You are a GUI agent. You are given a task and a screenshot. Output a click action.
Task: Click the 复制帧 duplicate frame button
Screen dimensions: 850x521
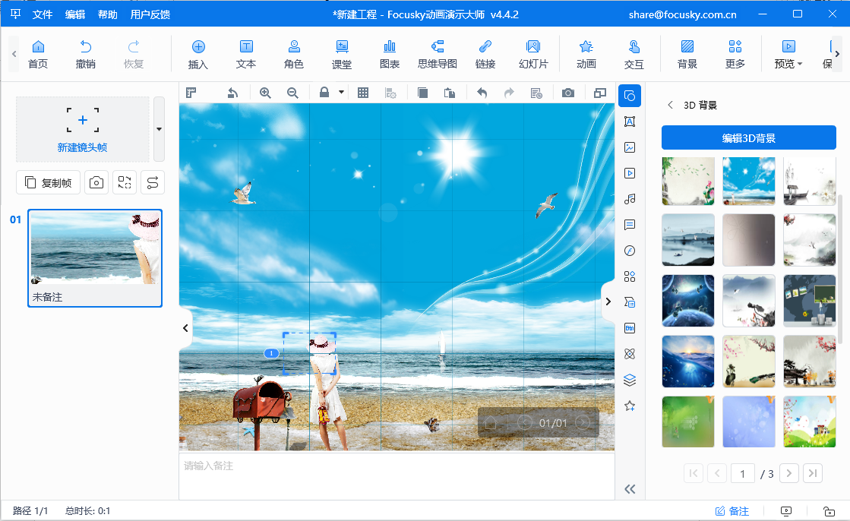[48, 182]
